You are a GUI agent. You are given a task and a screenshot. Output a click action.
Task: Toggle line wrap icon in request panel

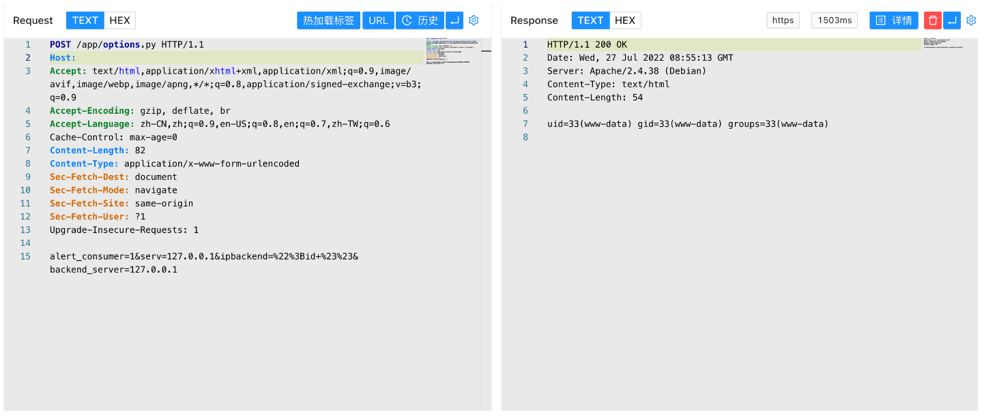[455, 20]
